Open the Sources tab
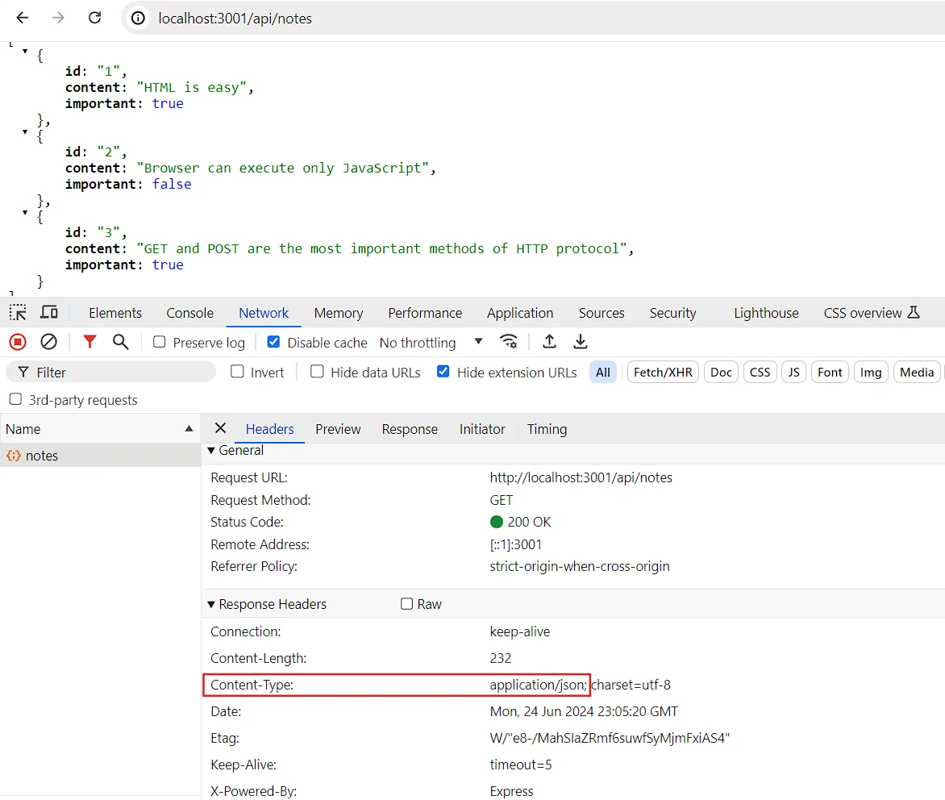 point(602,313)
